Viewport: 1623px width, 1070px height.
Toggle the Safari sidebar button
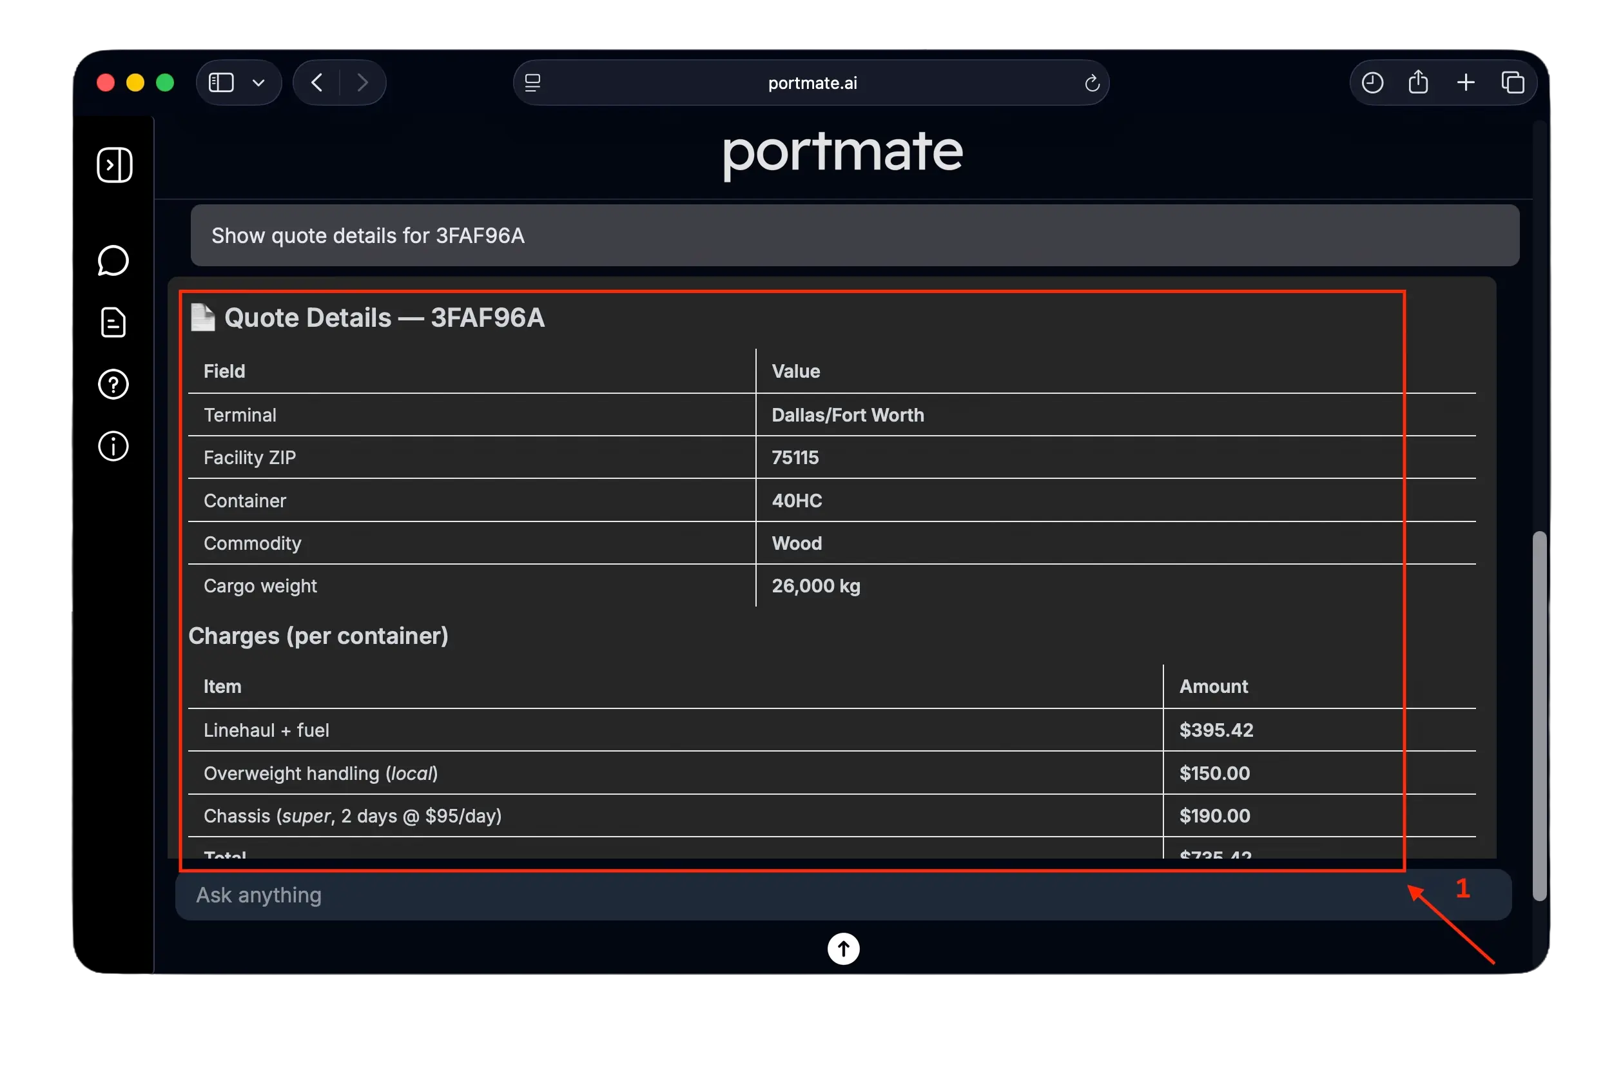[x=221, y=83]
